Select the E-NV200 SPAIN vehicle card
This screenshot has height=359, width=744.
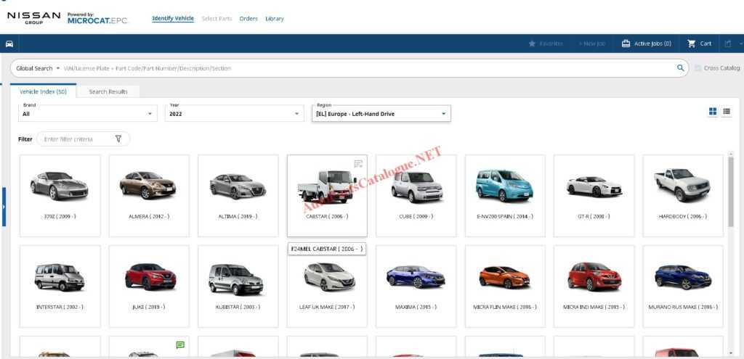pos(505,196)
